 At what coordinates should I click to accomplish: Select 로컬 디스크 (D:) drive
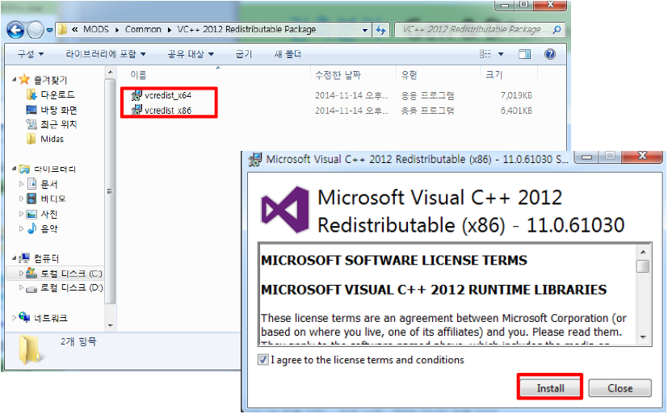(72, 287)
